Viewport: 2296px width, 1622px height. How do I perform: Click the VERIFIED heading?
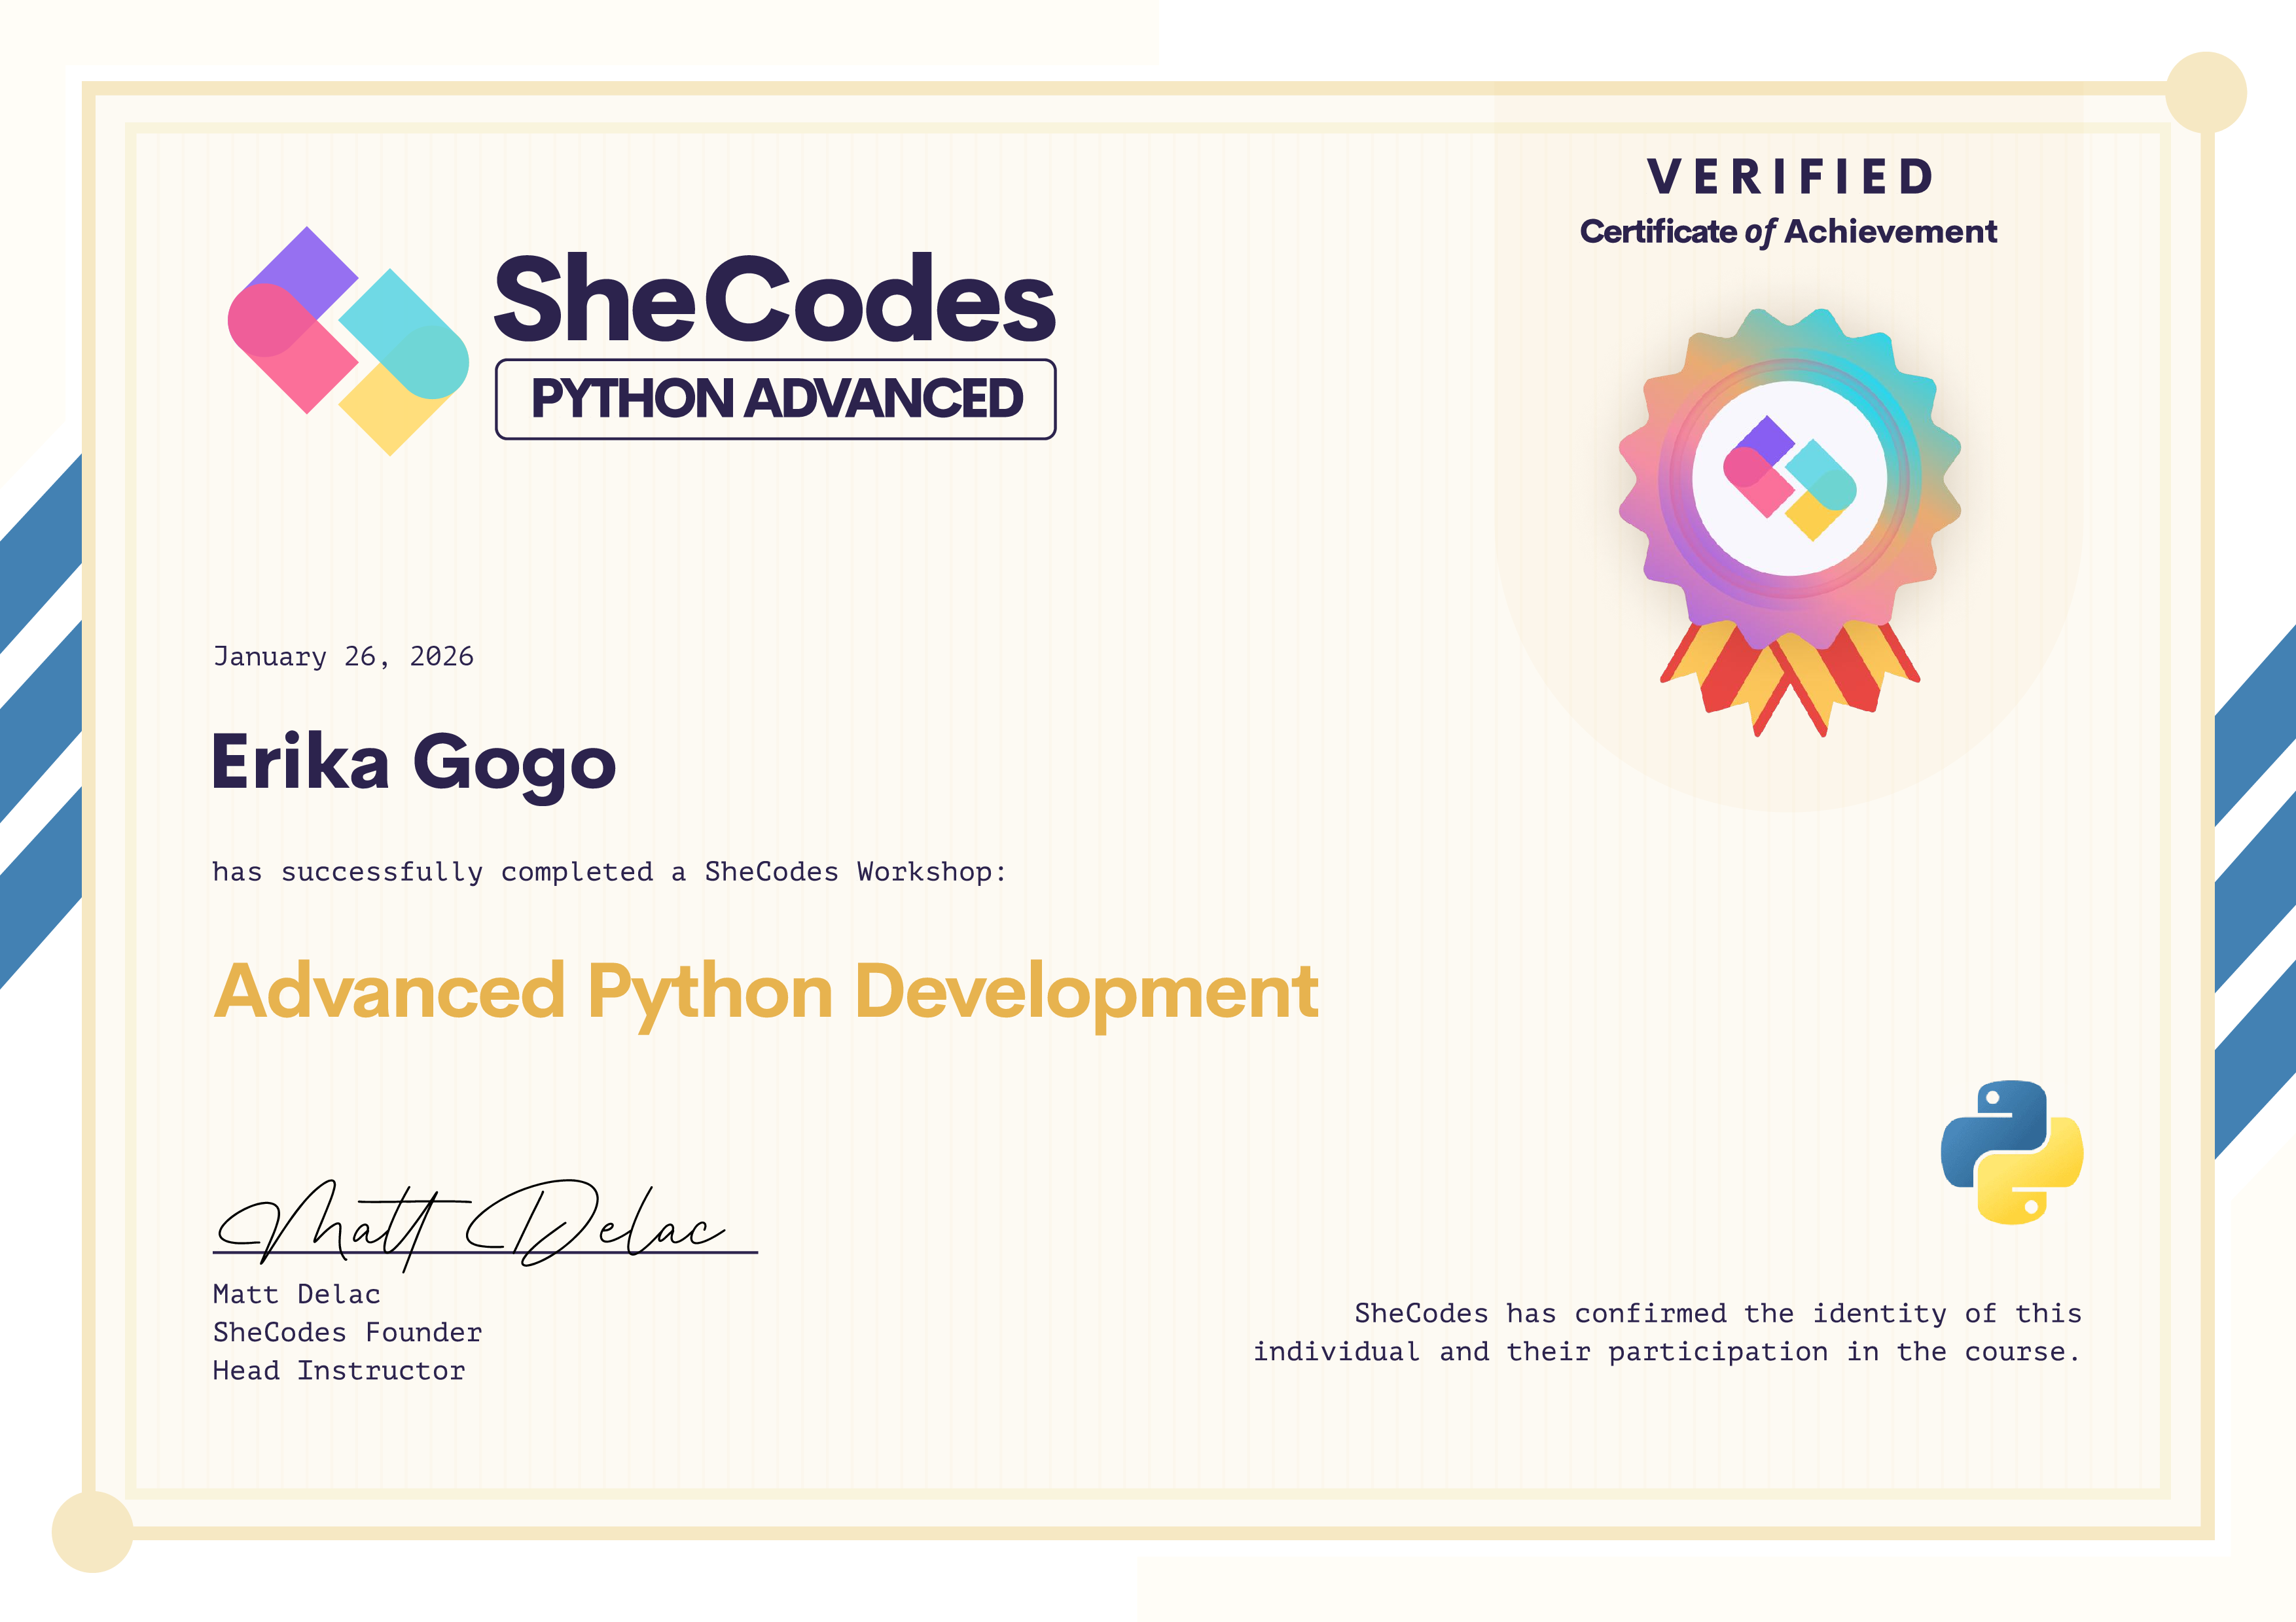tap(1789, 177)
